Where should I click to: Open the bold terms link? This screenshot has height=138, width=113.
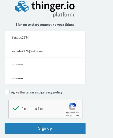coord(30,92)
